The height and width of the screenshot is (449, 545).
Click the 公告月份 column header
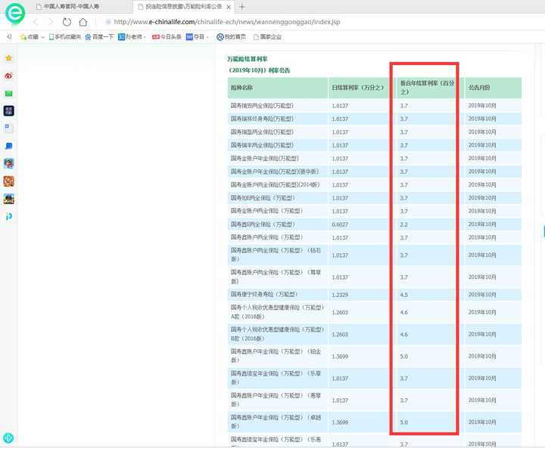click(493, 88)
